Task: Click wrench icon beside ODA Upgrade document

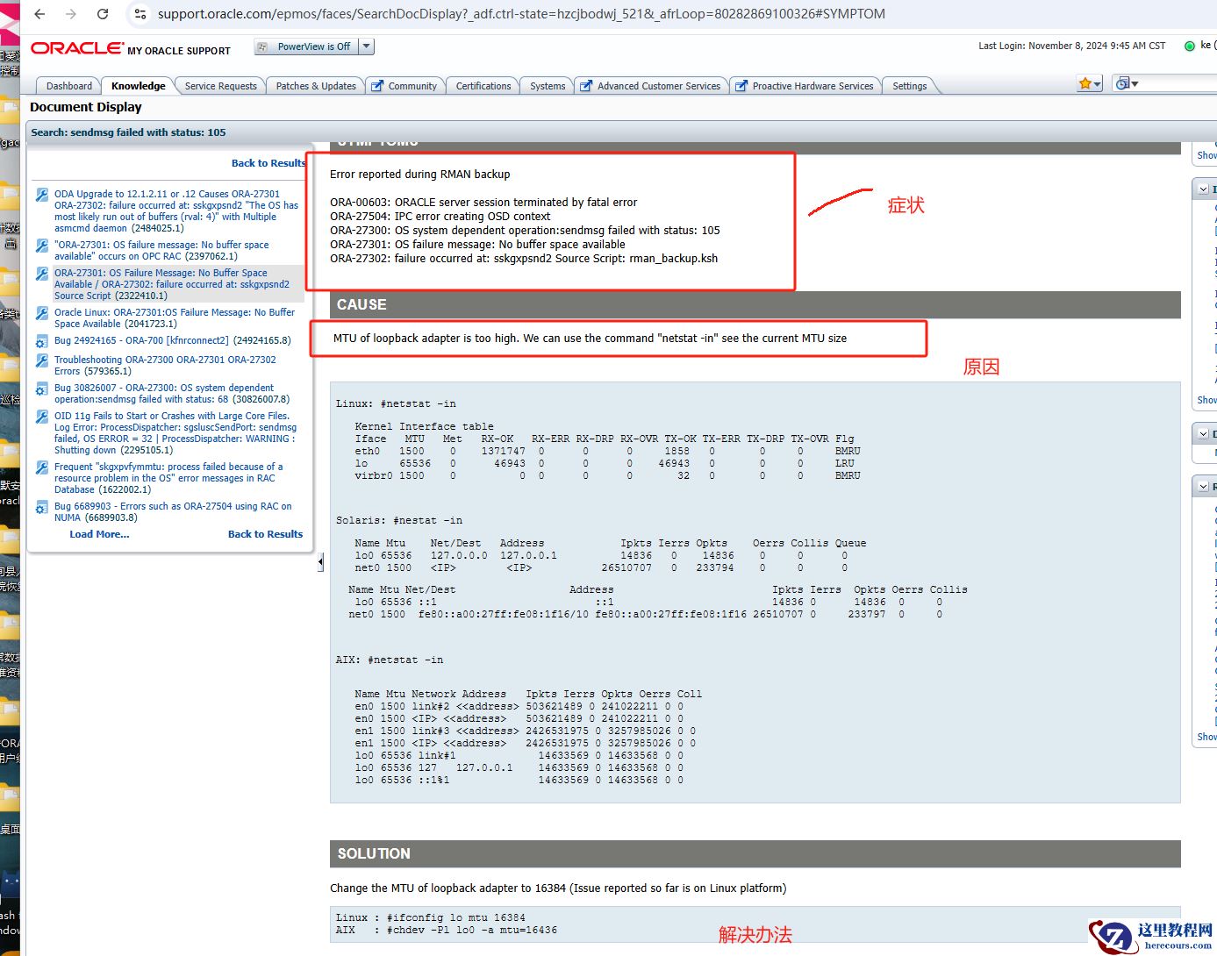Action: [41, 195]
